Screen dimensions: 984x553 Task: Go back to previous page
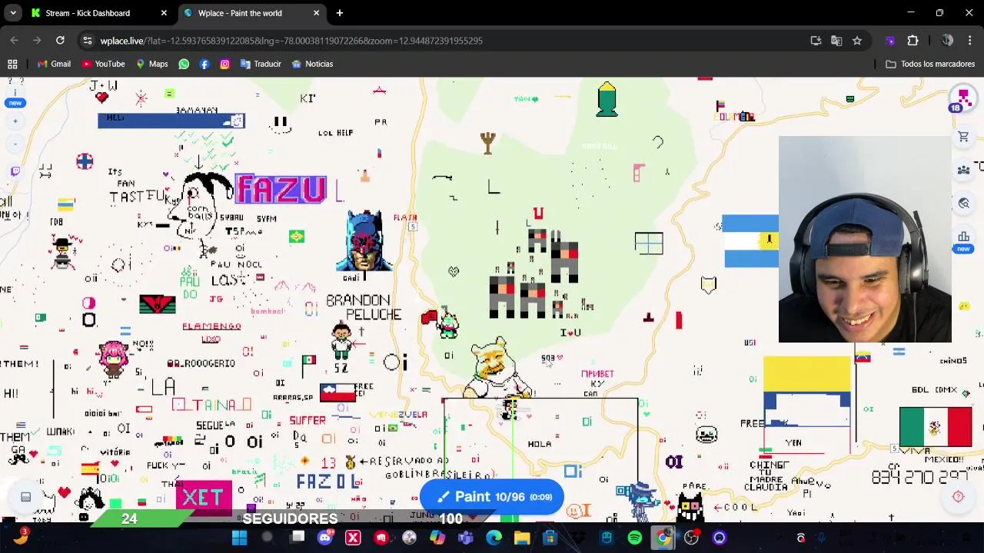pyautogui.click(x=15, y=41)
